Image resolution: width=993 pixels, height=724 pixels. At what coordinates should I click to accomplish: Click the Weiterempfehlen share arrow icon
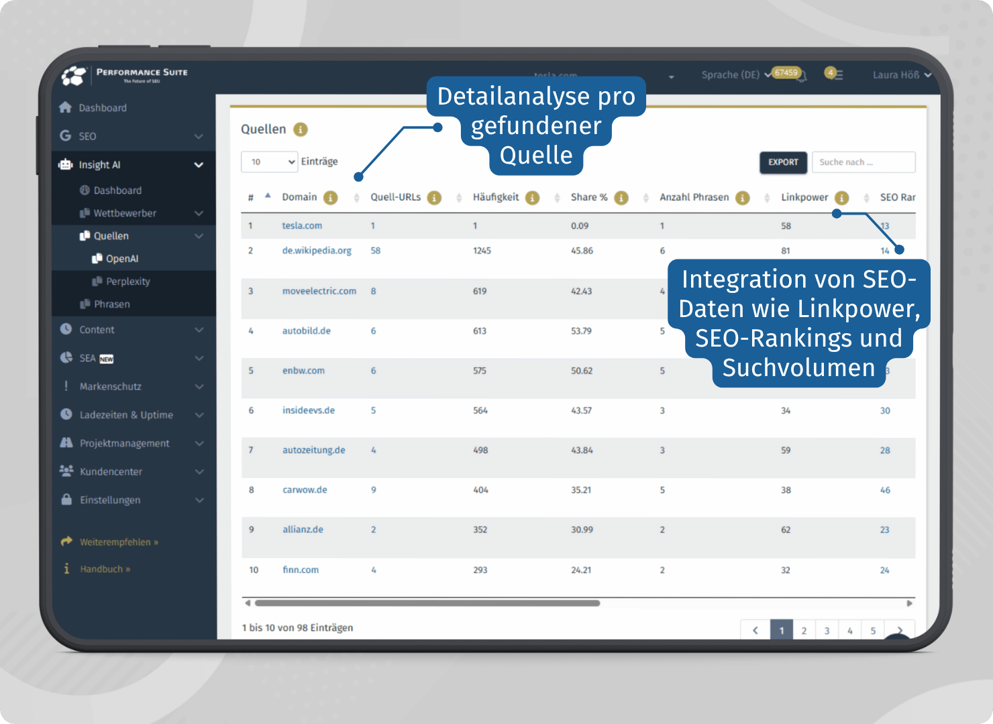tap(66, 541)
